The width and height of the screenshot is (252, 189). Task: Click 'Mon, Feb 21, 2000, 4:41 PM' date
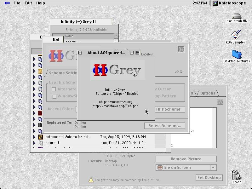click(x=123, y=143)
